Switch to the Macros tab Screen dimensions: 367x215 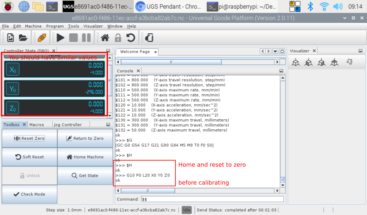pyautogui.click(x=37, y=125)
